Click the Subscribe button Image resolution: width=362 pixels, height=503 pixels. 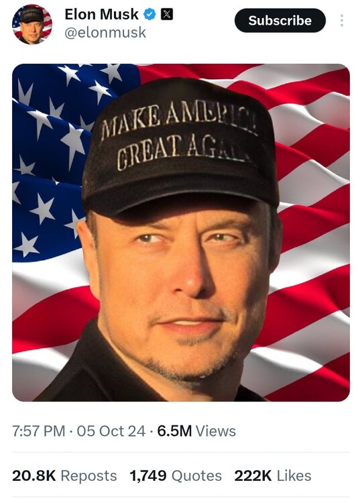click(x=280, y=21)
